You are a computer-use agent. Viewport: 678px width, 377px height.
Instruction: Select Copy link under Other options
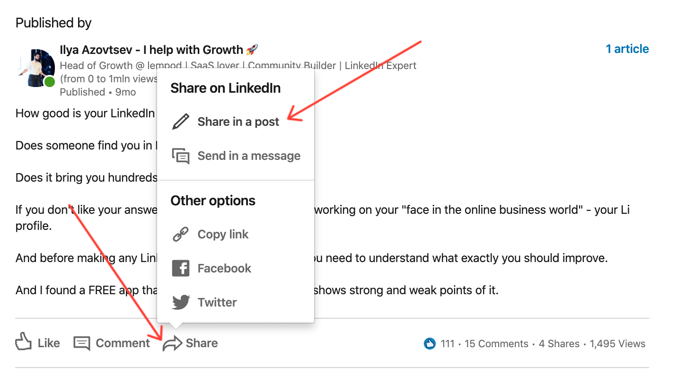point(222,234)
